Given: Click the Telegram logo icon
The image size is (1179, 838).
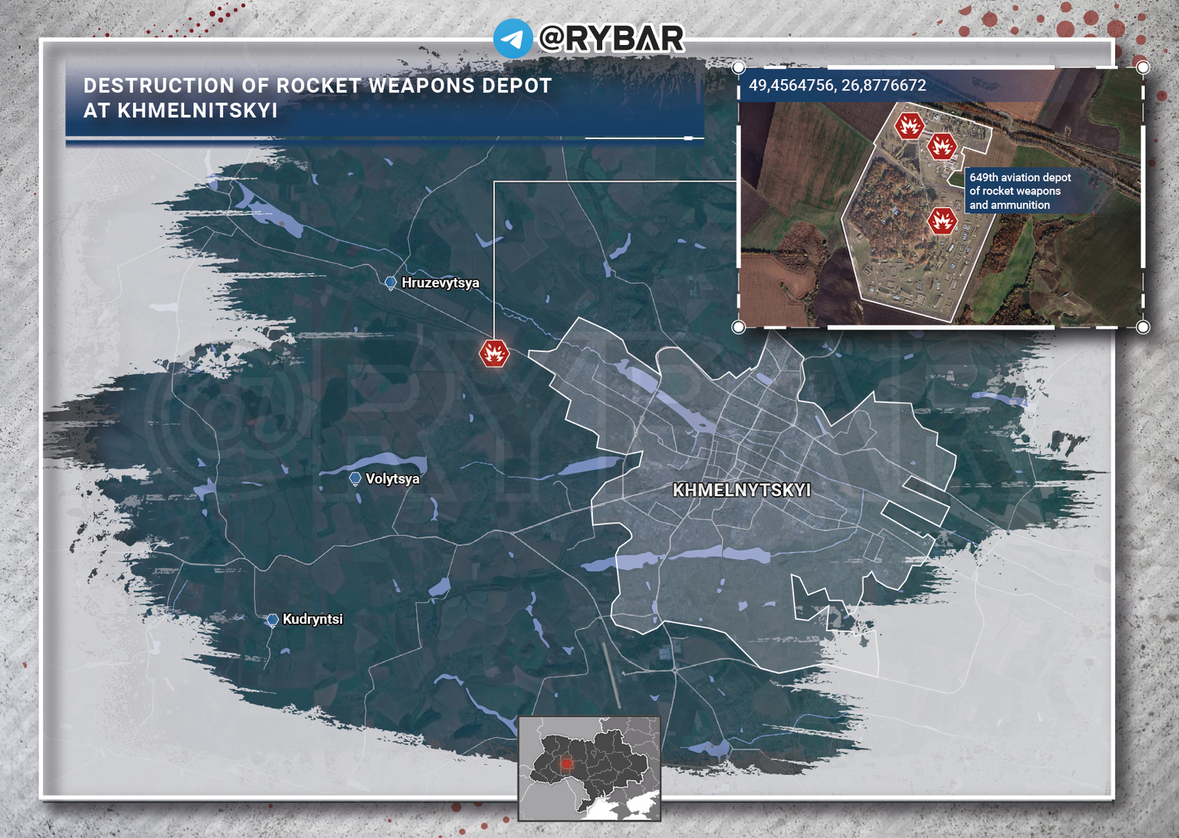Looking at the screenshot, I should 513,38.
